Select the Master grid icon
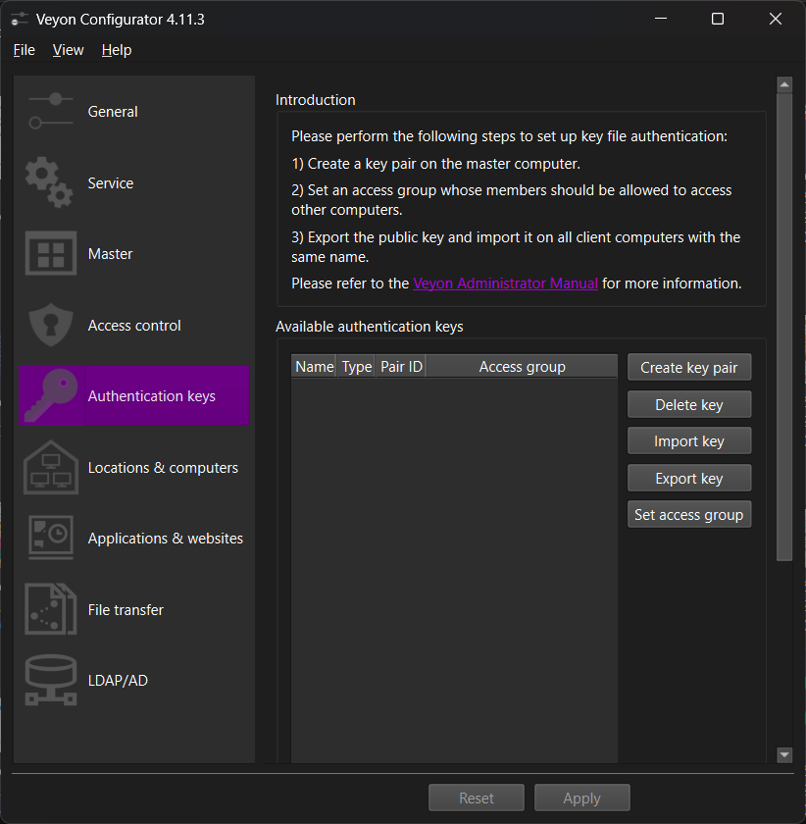 click(51, 253)
